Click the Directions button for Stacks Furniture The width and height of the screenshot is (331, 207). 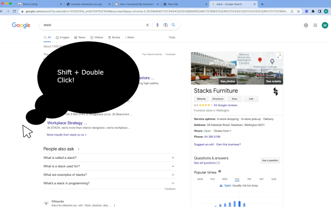pyautogui.click(x=218, y=98)
